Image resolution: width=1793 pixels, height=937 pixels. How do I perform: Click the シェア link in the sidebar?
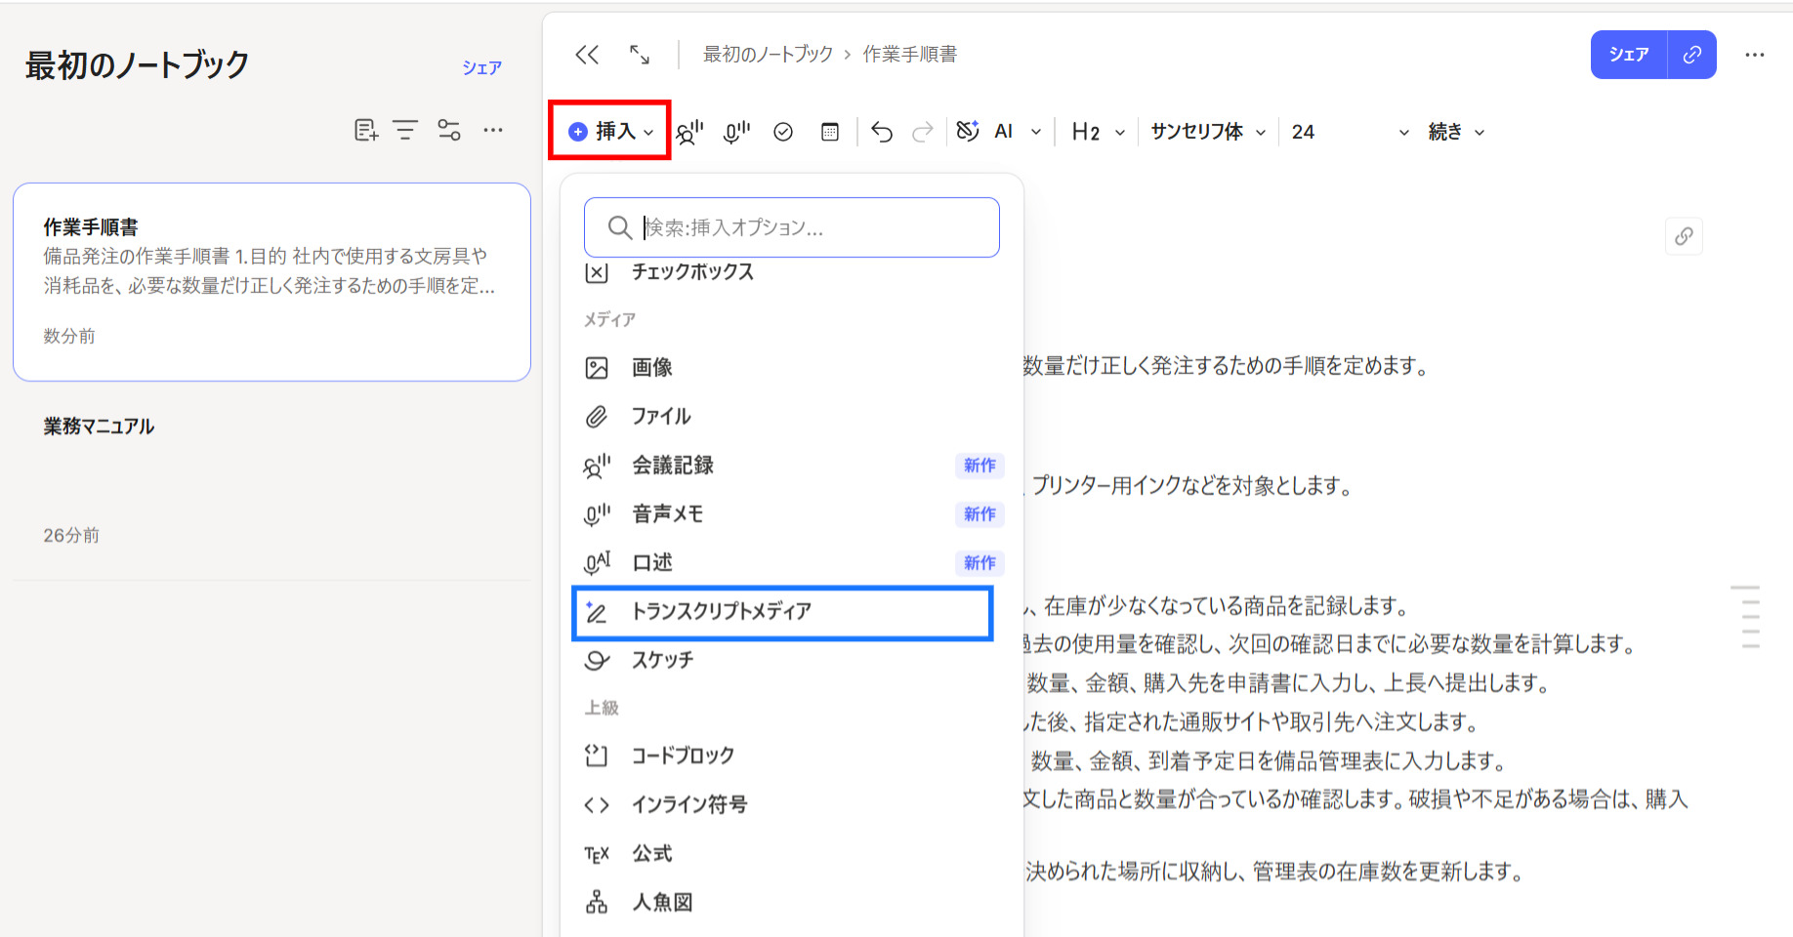[482, 67]
